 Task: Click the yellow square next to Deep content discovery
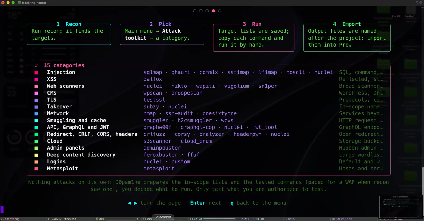(36, 155)
